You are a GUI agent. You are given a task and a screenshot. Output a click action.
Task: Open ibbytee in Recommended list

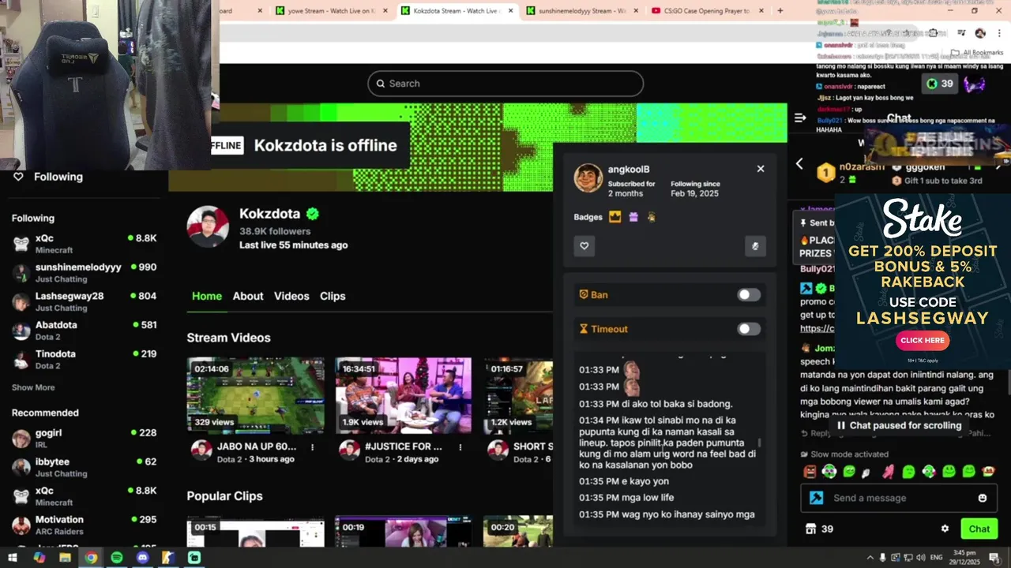(x=84, y=467)
